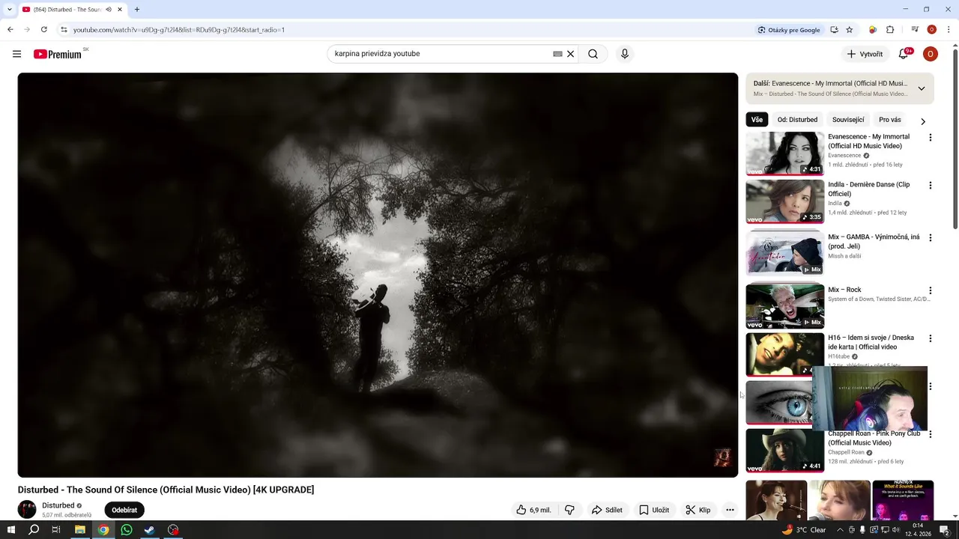Image resolution: width=959 pixels, height=539 pixels.
Task: Open the on-screen keyboard icon in search
Action: point(557,54)
